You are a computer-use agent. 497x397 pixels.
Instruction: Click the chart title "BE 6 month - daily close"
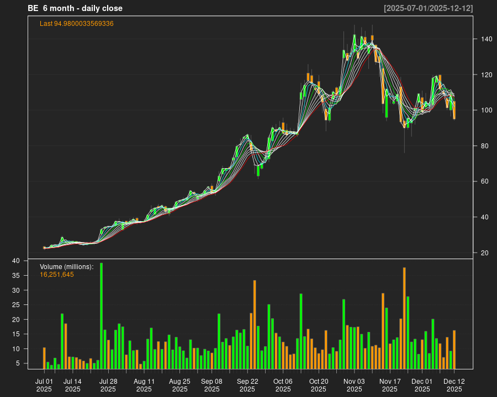[x=75, y=8]
